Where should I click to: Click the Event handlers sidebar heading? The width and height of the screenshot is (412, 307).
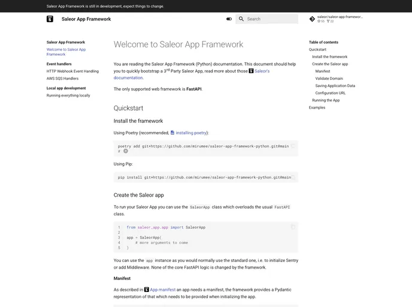pyautogui.click(x=59, y=64)
